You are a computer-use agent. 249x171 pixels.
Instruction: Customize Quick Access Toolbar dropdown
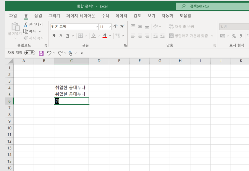pyautogui.click(x=82, y=53)
